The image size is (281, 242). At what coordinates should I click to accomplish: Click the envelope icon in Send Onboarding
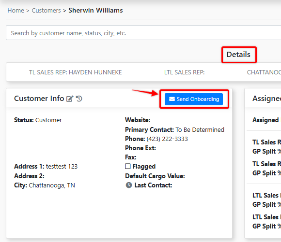tap(172, 99)
